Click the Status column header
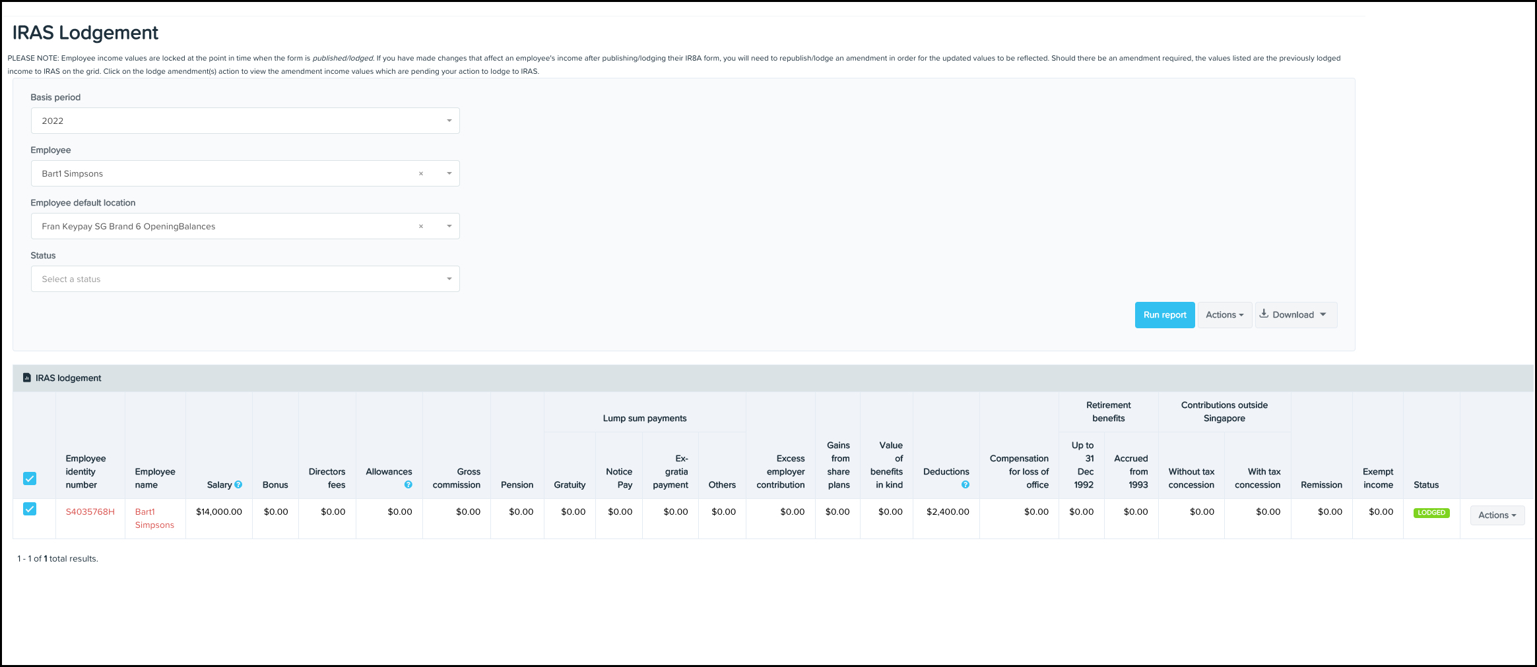Viewport: 1537px width, 667px height. tap(1425, 484)
